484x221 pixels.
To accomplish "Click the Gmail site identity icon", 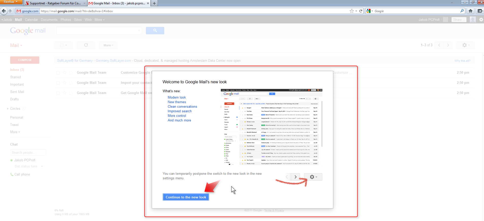I will point(27,11).
